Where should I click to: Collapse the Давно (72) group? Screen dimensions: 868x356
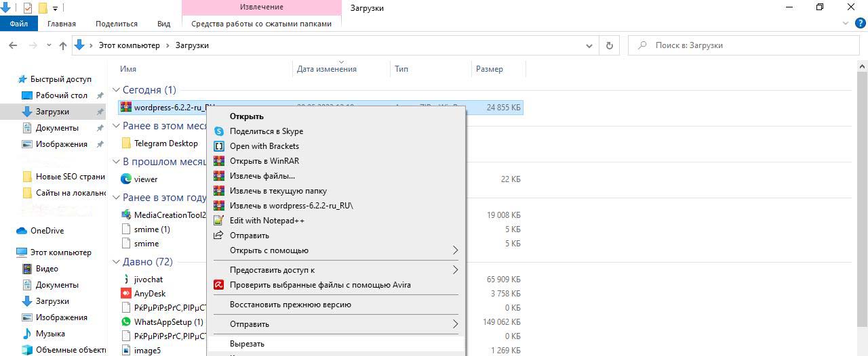[x=116, y=262]
